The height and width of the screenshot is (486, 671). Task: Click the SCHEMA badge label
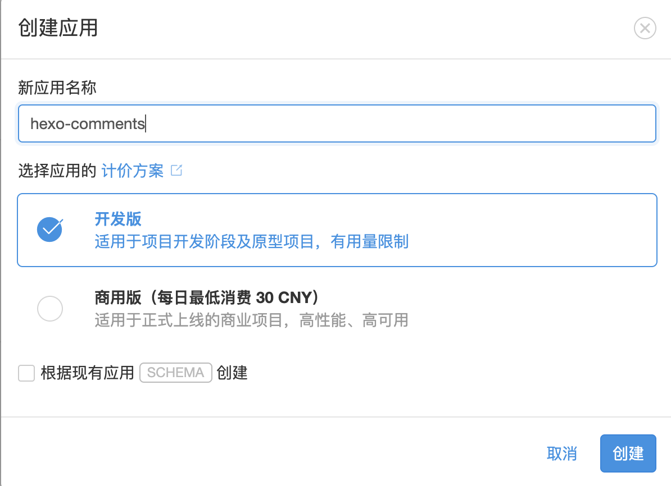[x=175, y=372]
